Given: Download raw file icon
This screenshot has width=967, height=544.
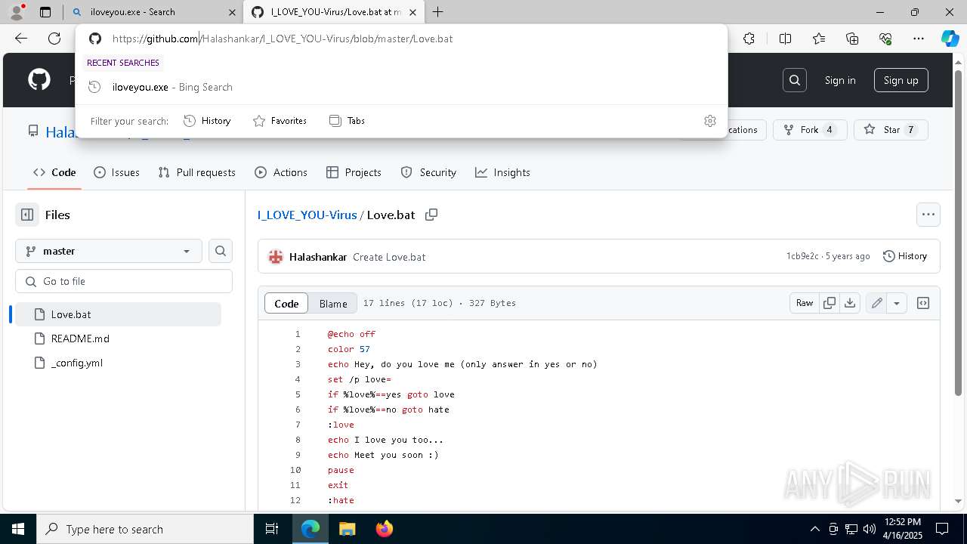Looking at the screenshot, I should [850, 303].
